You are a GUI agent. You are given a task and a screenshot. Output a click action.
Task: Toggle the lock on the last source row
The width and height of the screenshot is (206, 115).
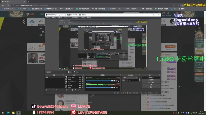(82, 87)
